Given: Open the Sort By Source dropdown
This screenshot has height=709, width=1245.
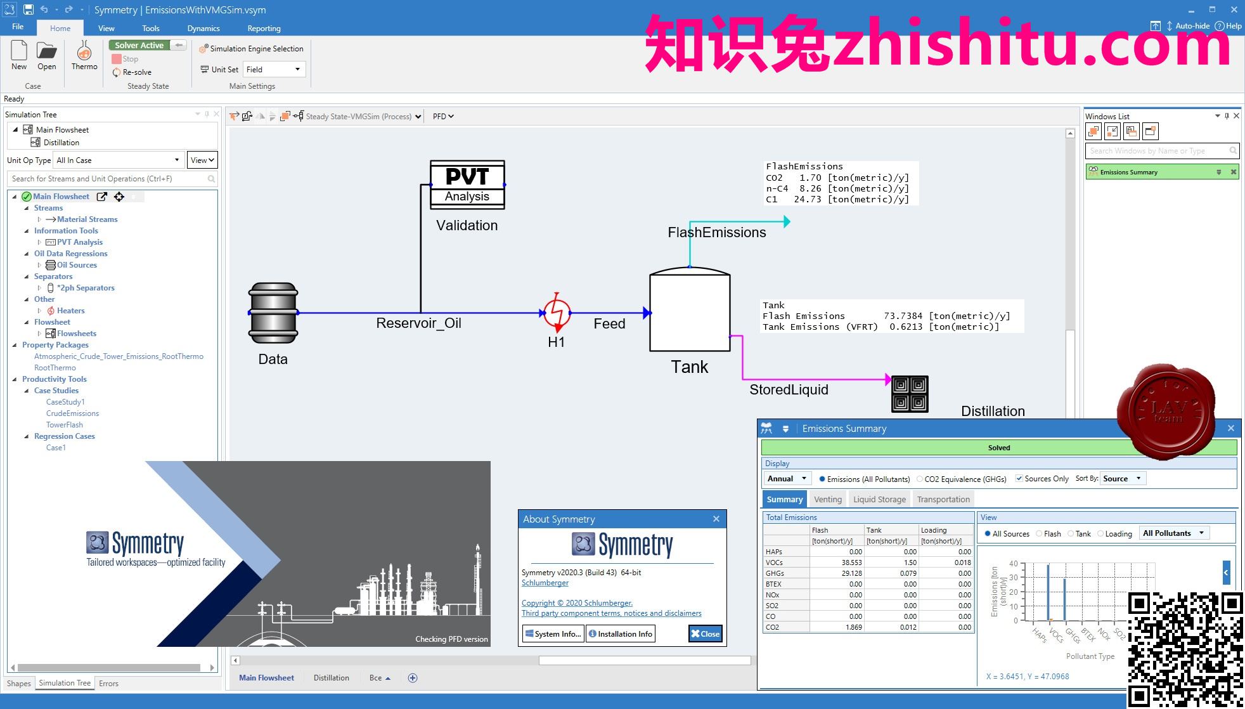Looking at the screenshot, I should [1123, 479].
